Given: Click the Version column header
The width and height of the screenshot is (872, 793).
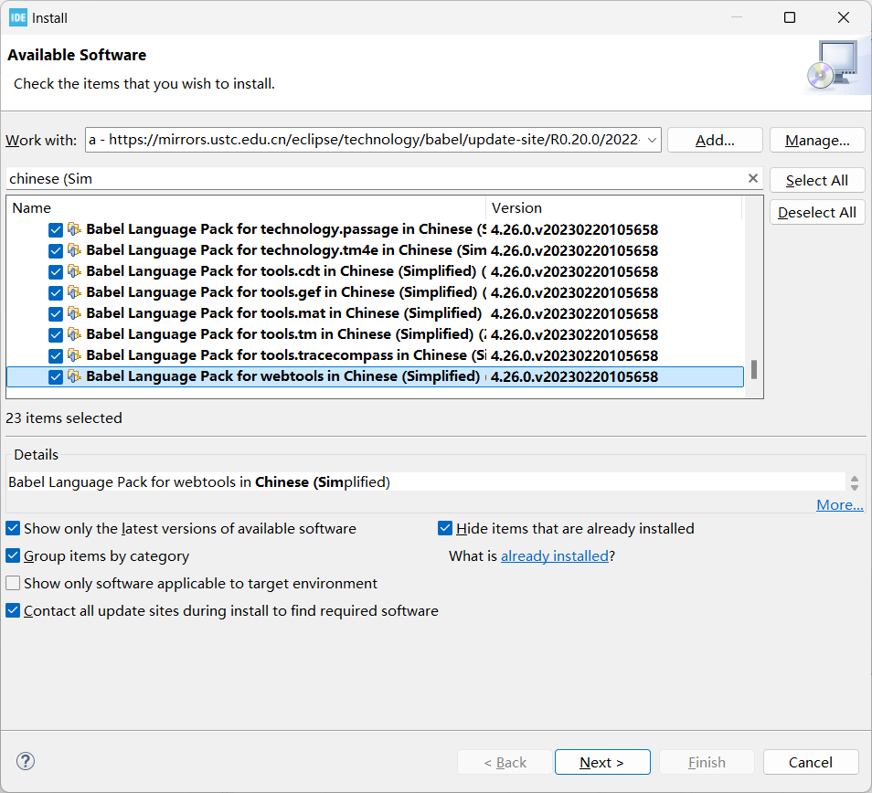Looking at the screenshot, I should coord(614,207).
